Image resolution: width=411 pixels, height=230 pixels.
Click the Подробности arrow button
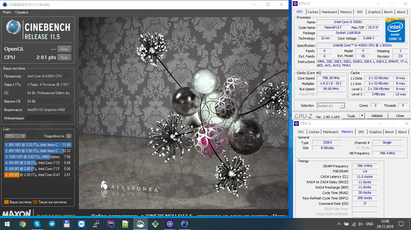point(69,136)
